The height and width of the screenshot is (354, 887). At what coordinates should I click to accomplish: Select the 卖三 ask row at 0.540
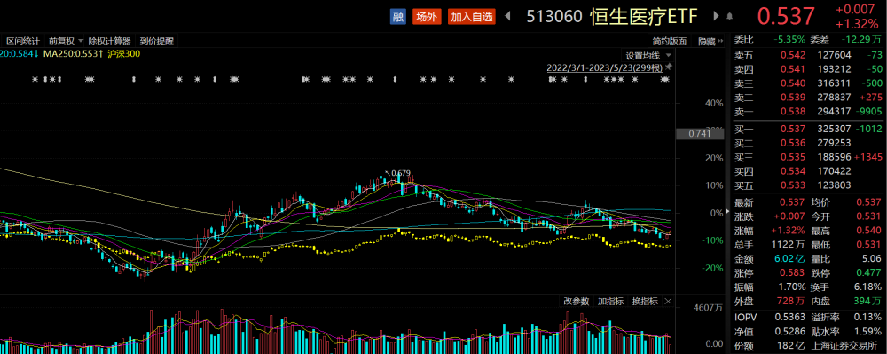[x=809, y=83]
